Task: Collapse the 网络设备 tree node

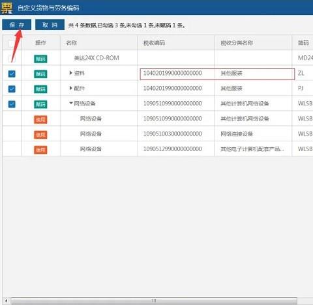Action: [x=71, y=103]
